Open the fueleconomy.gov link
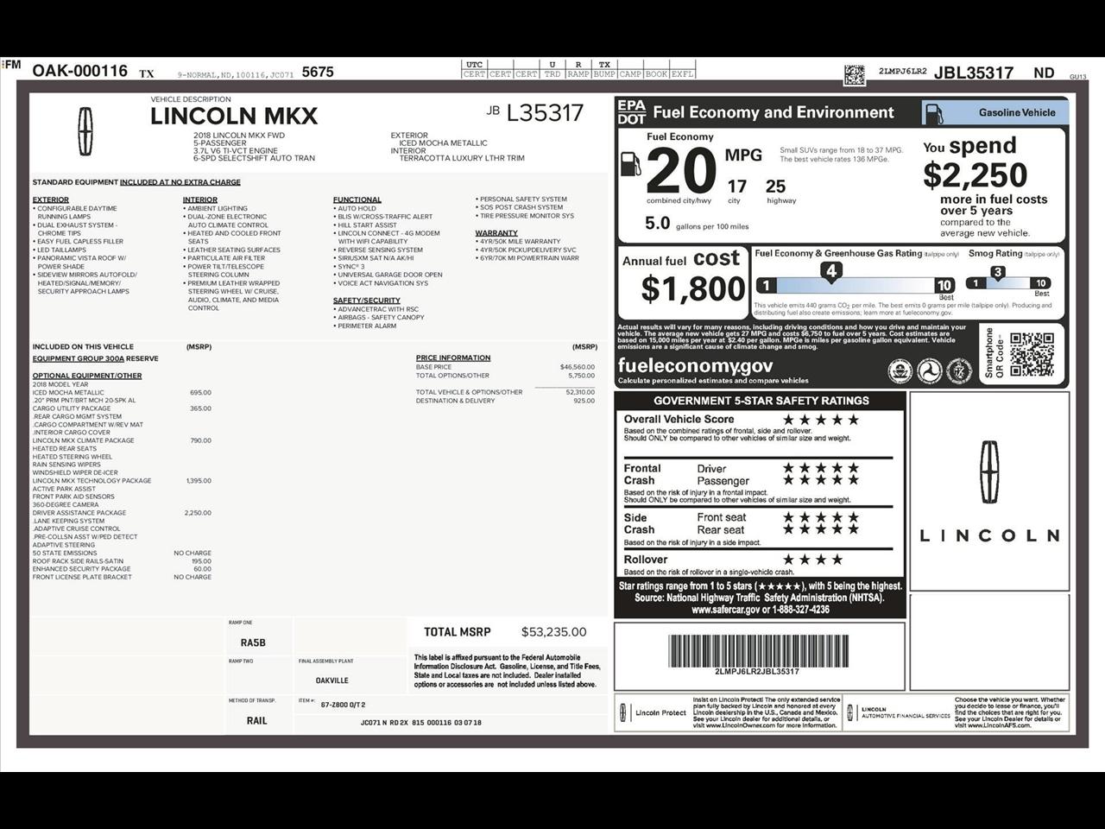The height and width of the screenshot is (829, 1105). pyautogui.click(x=695, y=365)
